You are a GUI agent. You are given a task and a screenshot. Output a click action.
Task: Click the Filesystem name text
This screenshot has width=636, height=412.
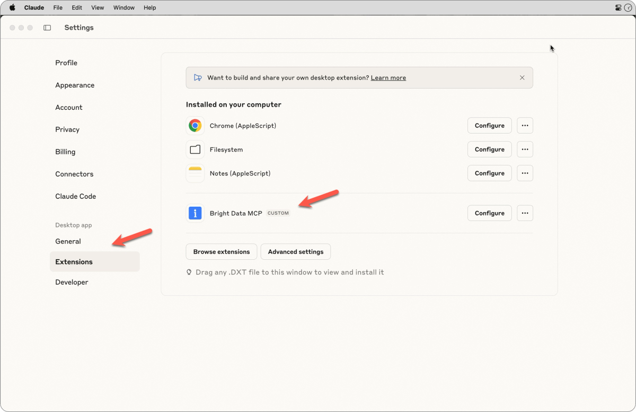[226, 150]
